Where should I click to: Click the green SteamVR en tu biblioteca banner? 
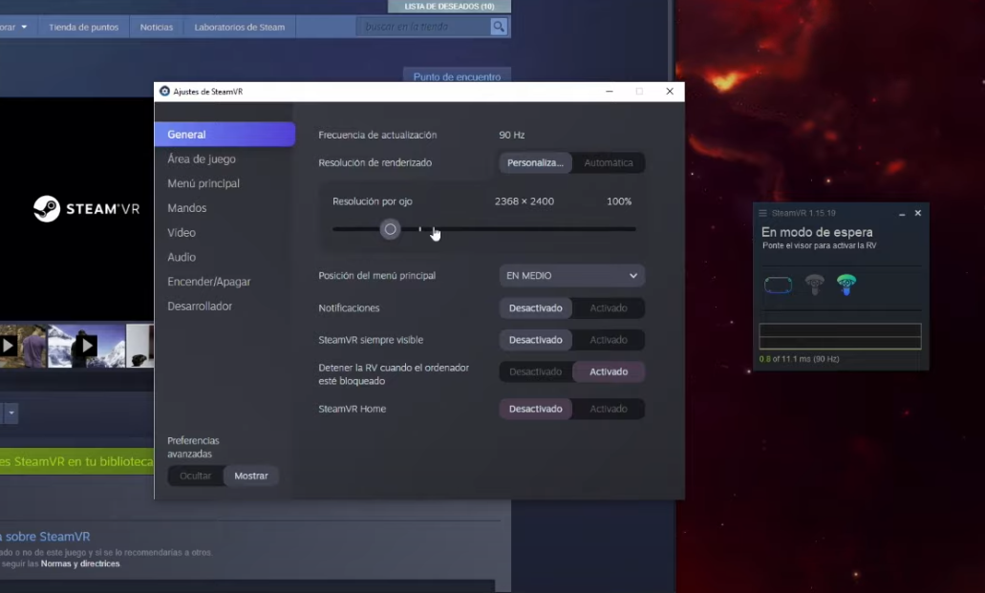coord(76,462)
